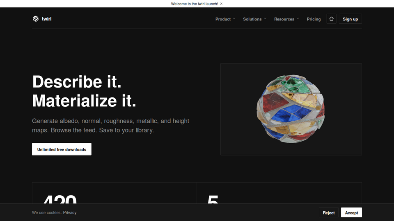Click the 'Generate albedo, normal, roughness' description
The image size is (394, 221).
coord(110,126)
